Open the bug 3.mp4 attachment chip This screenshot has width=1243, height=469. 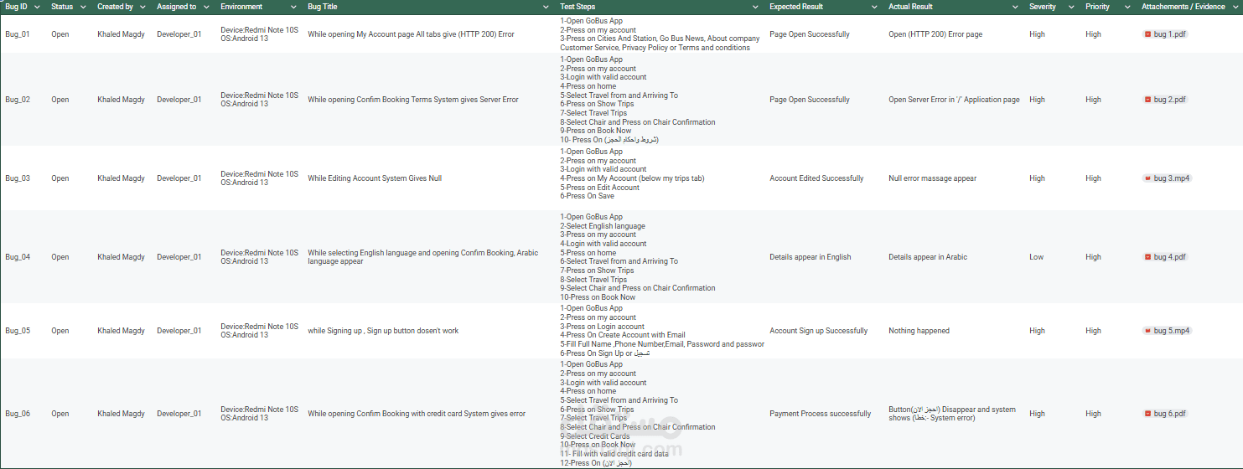pos(1167,178)
